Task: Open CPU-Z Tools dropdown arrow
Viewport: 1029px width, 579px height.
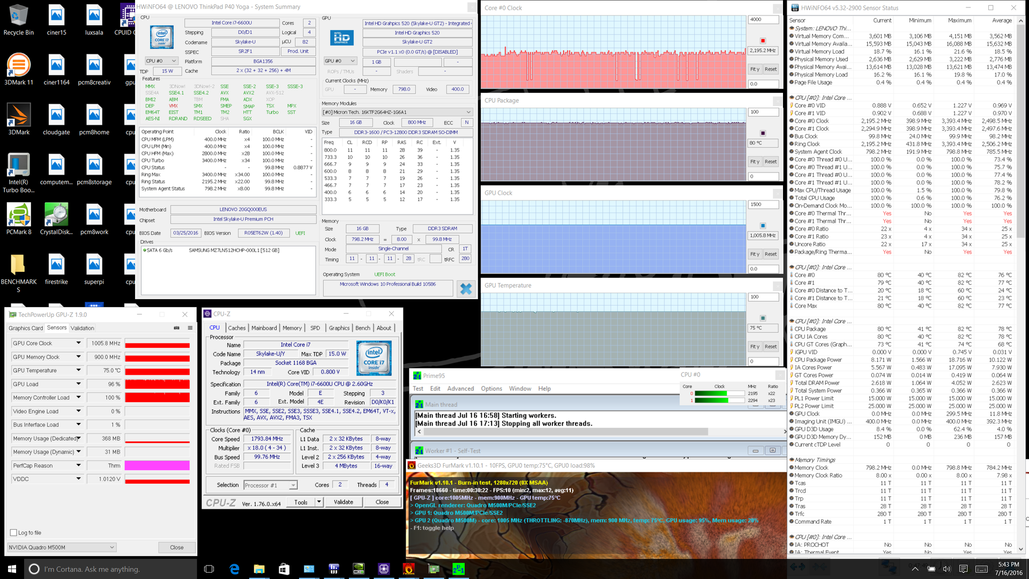Action: click(x=319, y=502)
